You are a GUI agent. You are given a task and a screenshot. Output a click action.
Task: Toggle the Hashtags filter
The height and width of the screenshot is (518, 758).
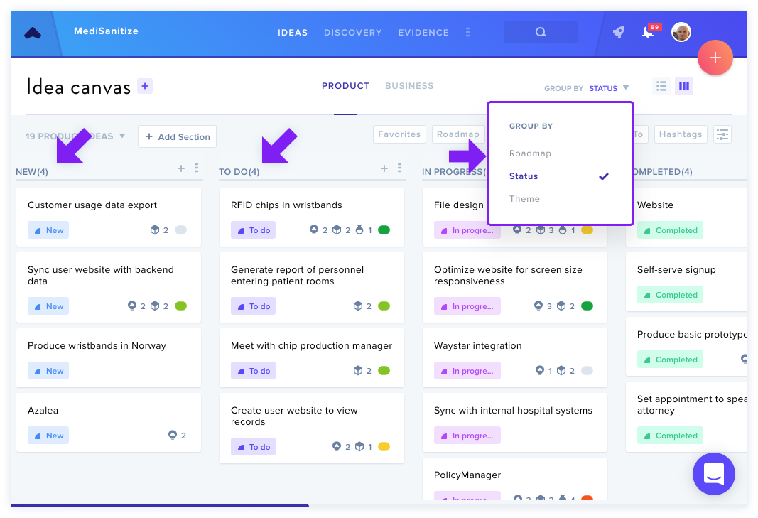(x=681, y=134)
